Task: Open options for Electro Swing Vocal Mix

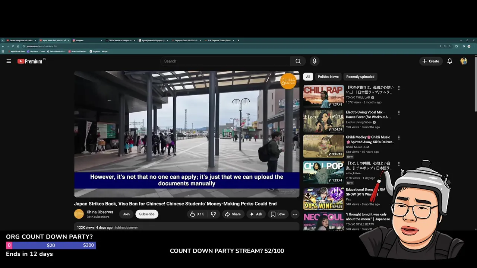Action: coord(399,113)
